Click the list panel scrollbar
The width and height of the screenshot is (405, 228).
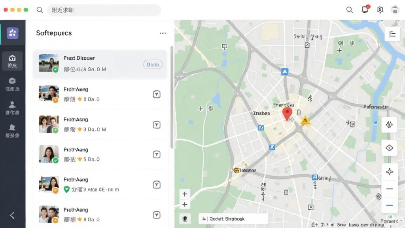(x=172, y=97)
